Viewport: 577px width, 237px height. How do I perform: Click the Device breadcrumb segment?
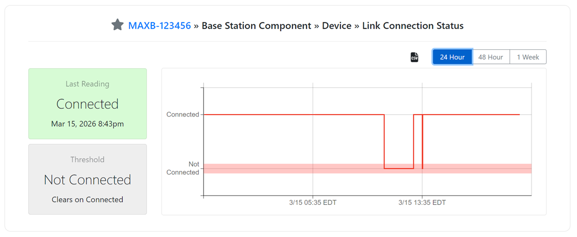point(337,25)
